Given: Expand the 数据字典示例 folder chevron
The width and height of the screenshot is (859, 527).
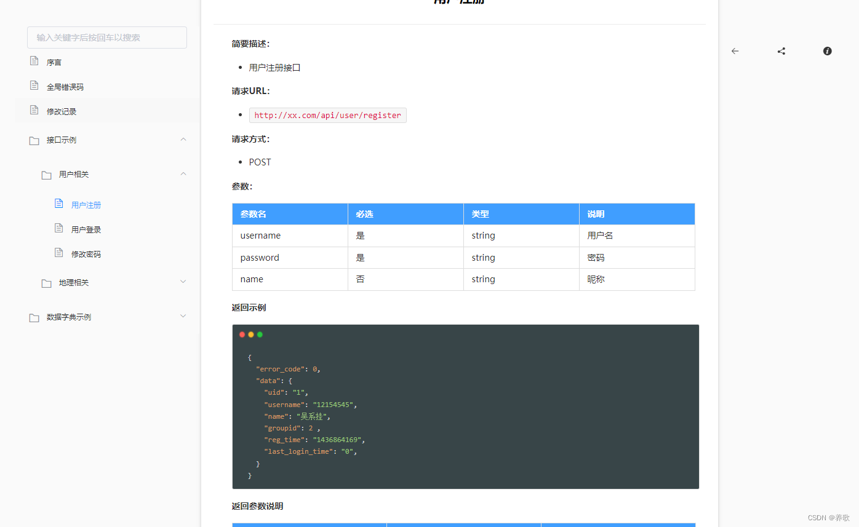Looking at the screenshot, I should (x=183, y=316).
